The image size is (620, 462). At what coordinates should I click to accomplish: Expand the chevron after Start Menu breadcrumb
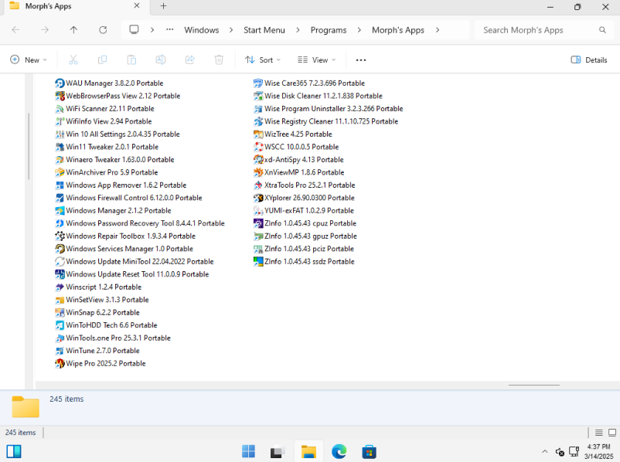pos(298,30)
